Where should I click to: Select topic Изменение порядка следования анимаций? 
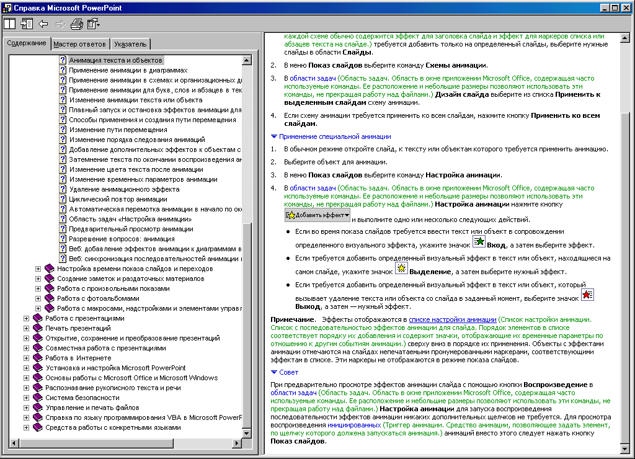coord(137,140)
